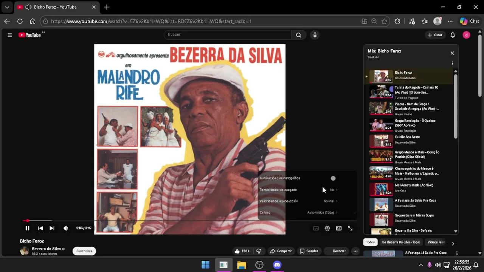Image resolution: width=484 pixels, height=272 pixels.
Task: Pause the video with the pause button
Action: pyautogui.click(x=27, y=228)
